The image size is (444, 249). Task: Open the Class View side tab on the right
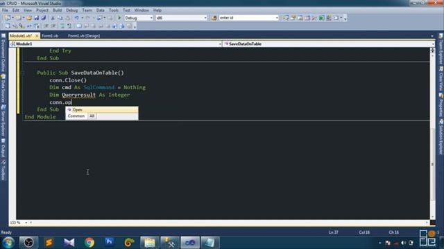tap(441, 79)
